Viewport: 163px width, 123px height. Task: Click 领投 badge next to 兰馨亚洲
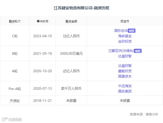coord(138,51)
